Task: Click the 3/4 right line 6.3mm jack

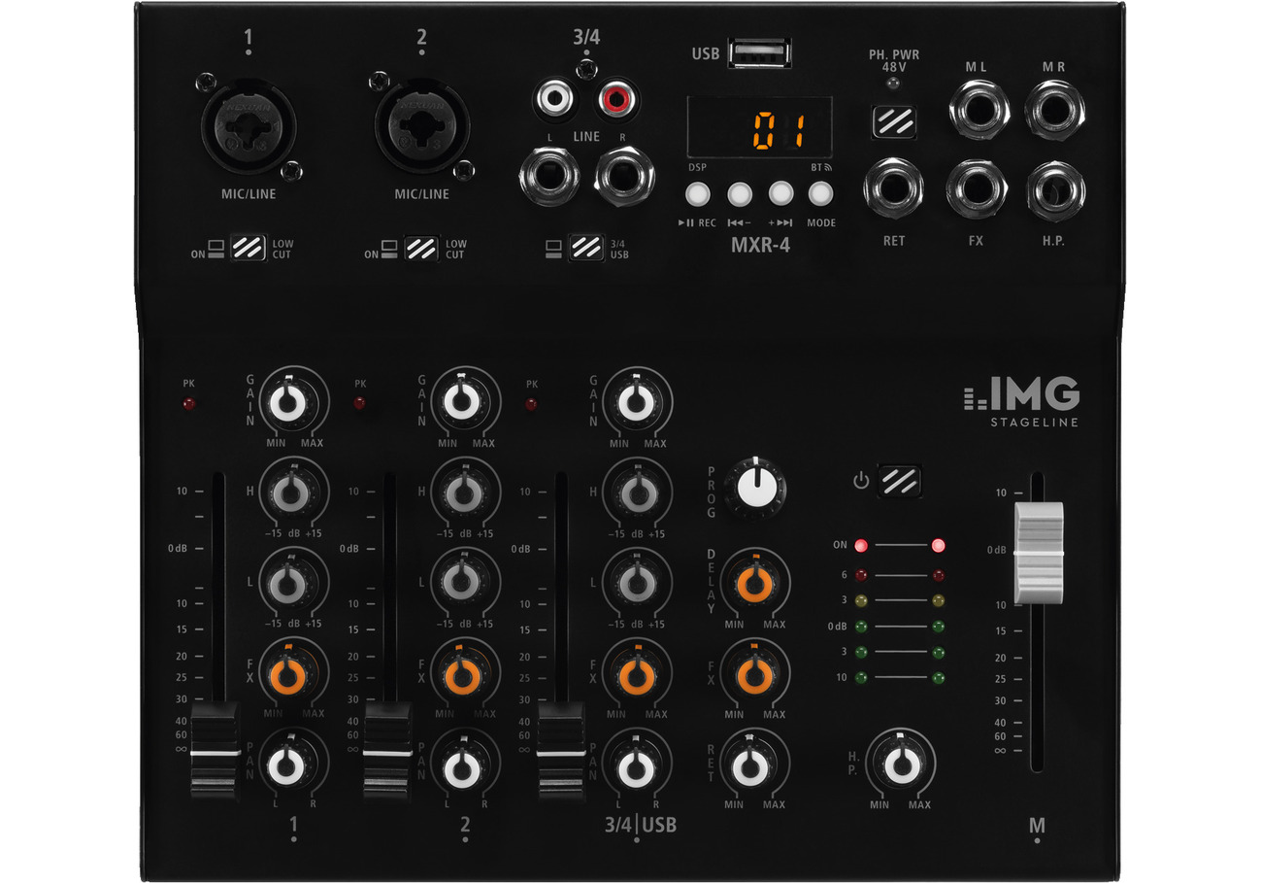Action: (x=626, y=176)
